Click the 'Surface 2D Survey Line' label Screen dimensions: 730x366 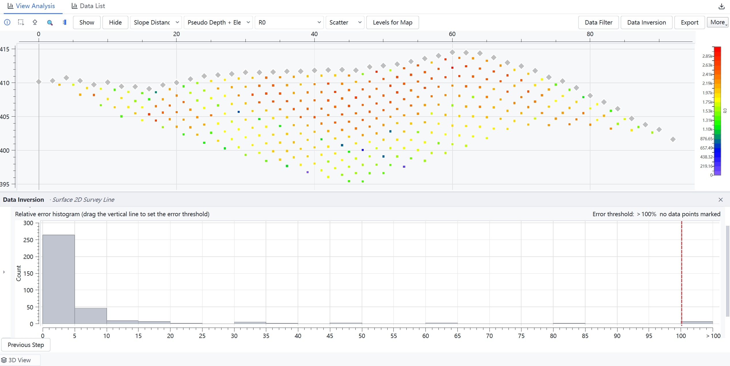click(x=83, y=199)
